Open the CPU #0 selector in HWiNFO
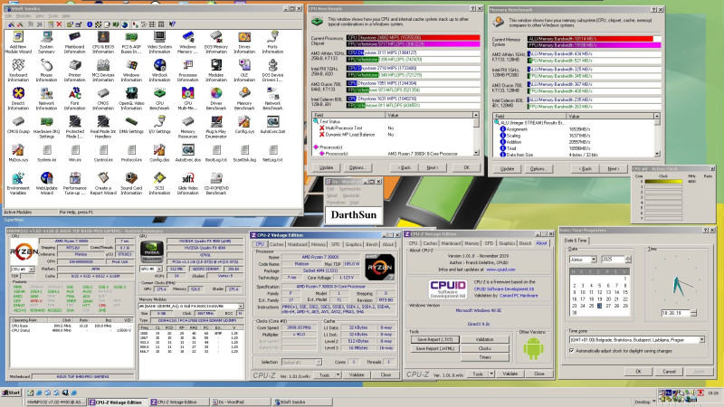Image resolution: width=724 pixels, height=407 pixels. click(x=22, y=269)
